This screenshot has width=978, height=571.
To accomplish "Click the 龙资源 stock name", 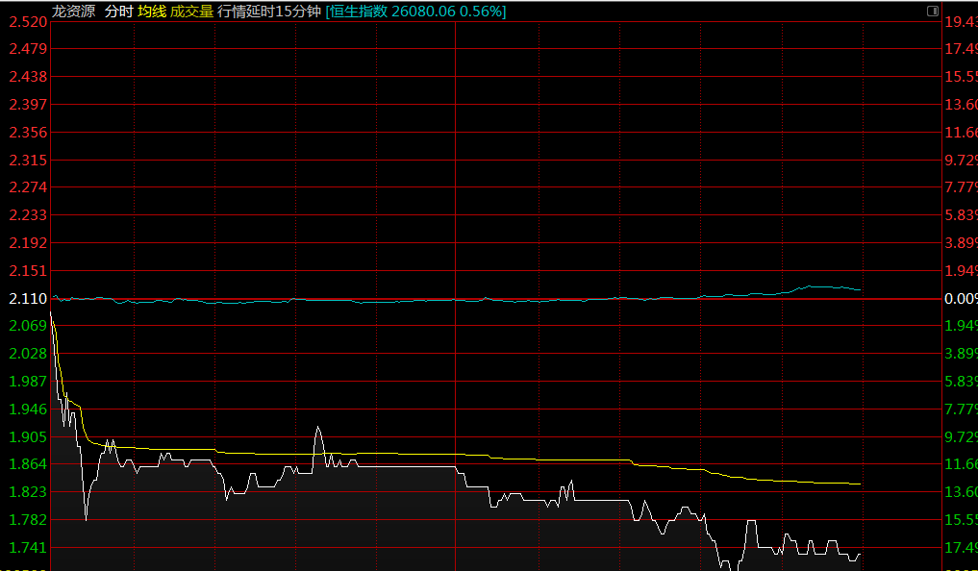I will point(74,12).
